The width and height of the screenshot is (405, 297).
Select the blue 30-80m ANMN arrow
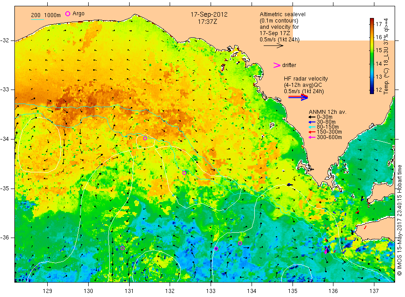click(x=312, y=122)
